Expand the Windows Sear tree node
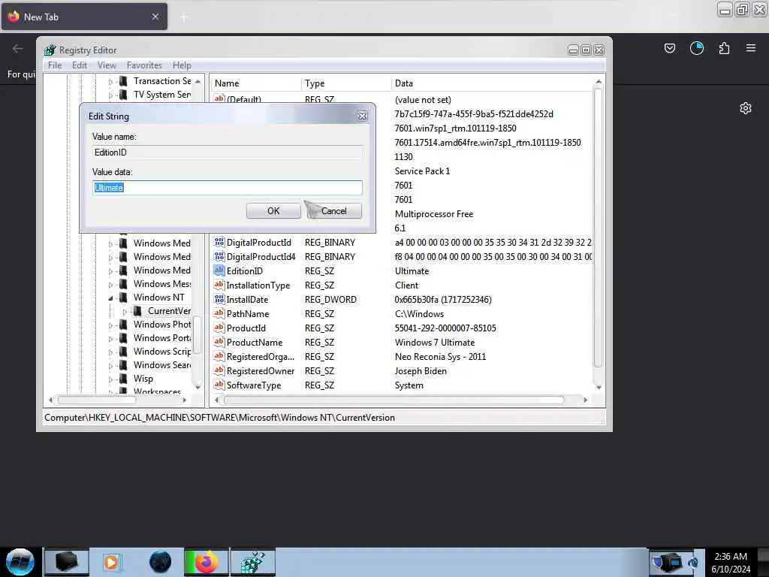769x577 pixels. tap(110, 366)
